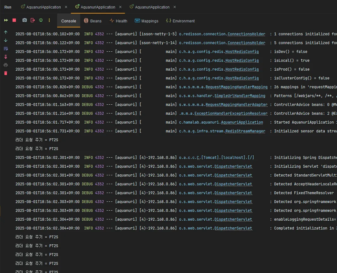The height and width of the screenshot is (273, 337).
Task: Click timestamp 2025-08-01T18:56:01.717+09:00
Action: pos(47,122)
